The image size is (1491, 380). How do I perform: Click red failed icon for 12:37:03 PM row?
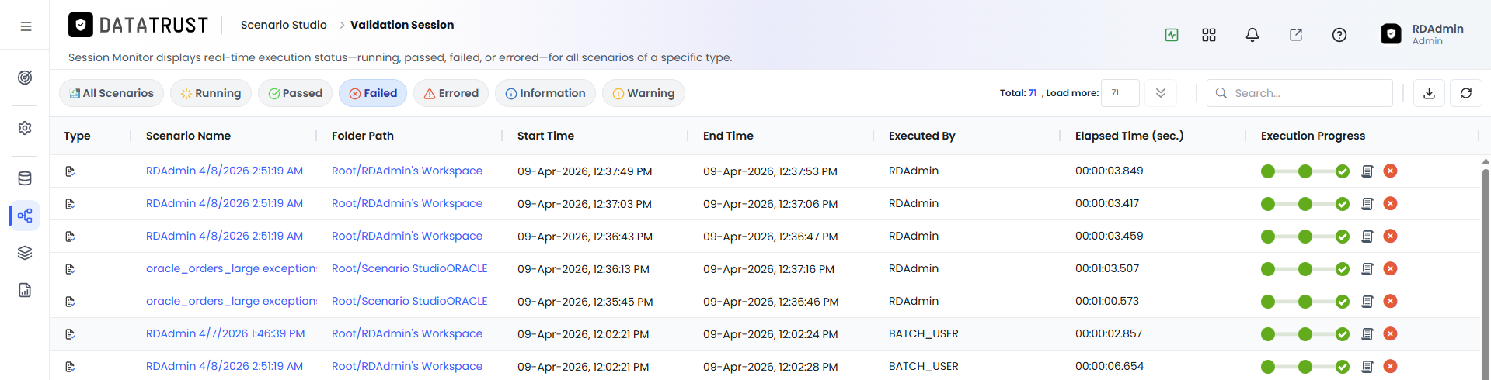[1391, 204]
